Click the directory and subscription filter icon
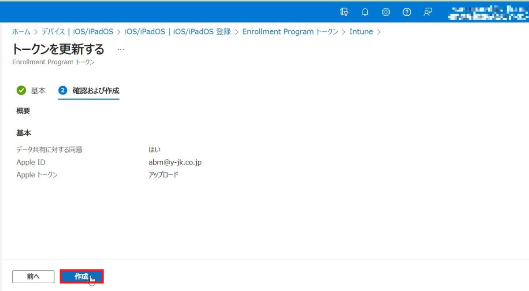Image resolution: width=529 pixels, height=291 pixels. (344, 12)
